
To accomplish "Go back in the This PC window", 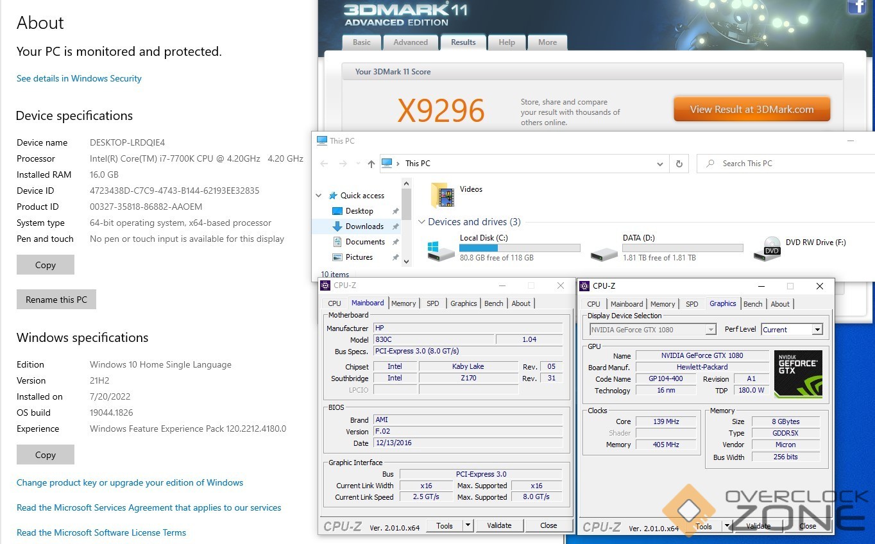I will point(324,164).
